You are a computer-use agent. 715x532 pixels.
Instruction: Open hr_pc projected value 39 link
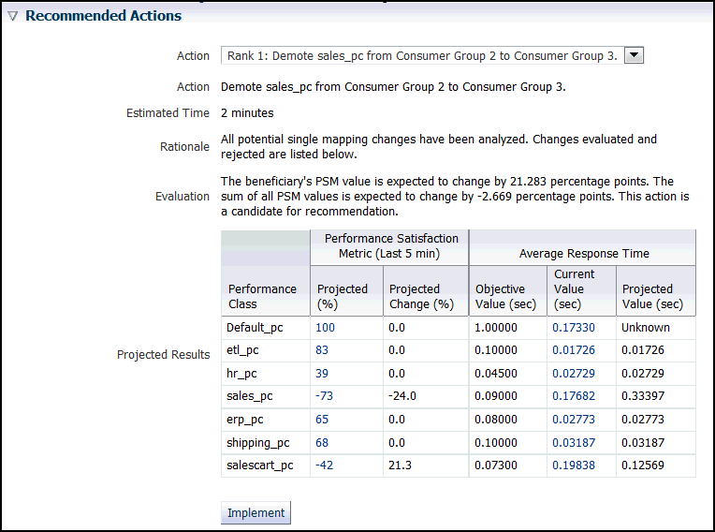[322, 373]
